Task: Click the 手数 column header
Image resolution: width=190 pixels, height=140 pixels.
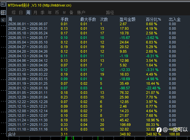Action: pos(65,19)
